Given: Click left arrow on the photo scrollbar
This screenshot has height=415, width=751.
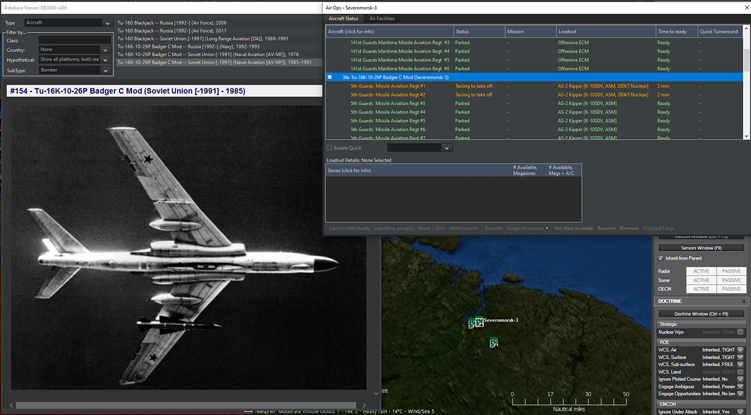Looking at the screenshot, I should click(13, 405).
